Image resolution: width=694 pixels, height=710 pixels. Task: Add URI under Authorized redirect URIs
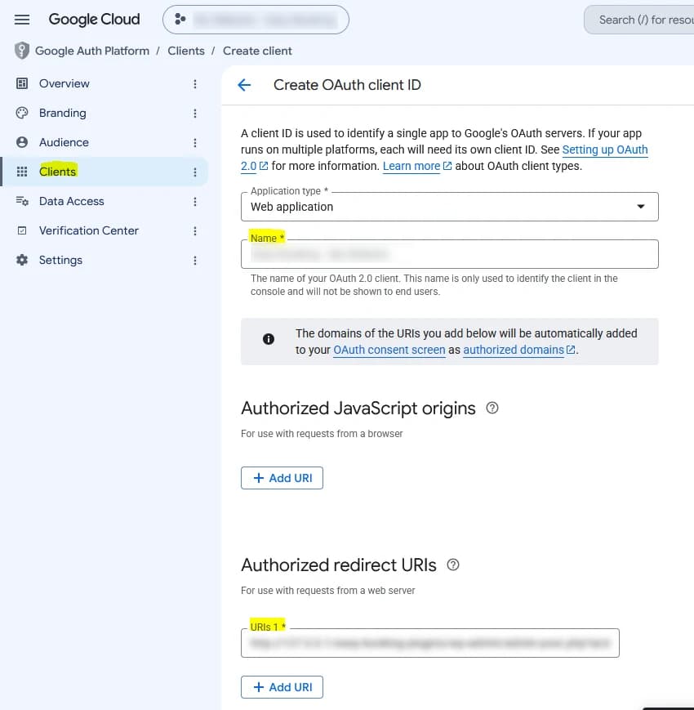point(282,687)
